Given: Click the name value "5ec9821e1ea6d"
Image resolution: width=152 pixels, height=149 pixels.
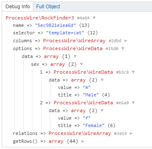Looking at the screenshot, I should coord(56,25).
